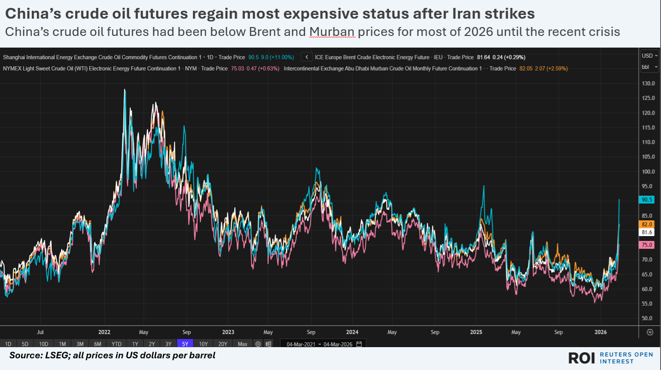Viewport: 661px width, 370px height.
Task: Select the 5Y time range tab
Action: (x=185, y=344)
